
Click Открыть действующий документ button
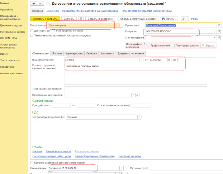click(138, 19)
